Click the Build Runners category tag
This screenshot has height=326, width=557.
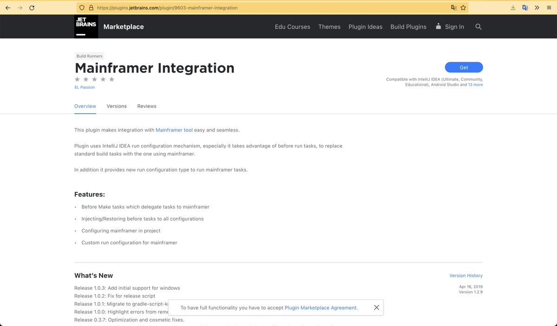[x=90, y=56]
